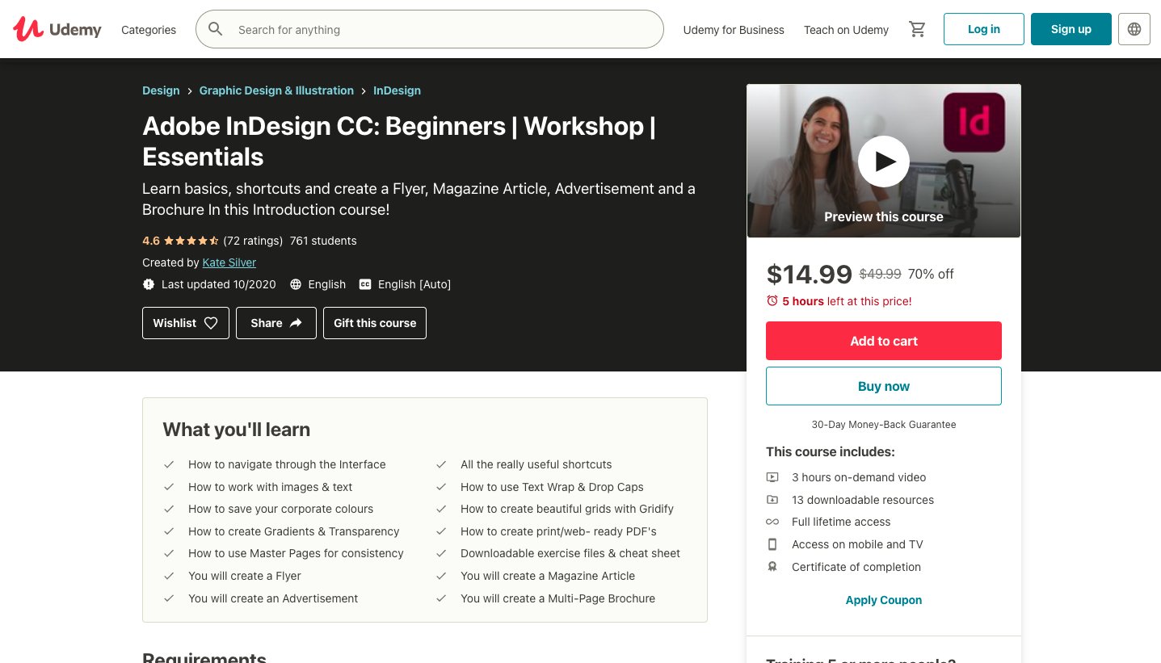Click breadcrumb chevron after Design

(x=190, y=91)
